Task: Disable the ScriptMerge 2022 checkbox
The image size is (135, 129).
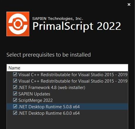Action: [15, 100]
